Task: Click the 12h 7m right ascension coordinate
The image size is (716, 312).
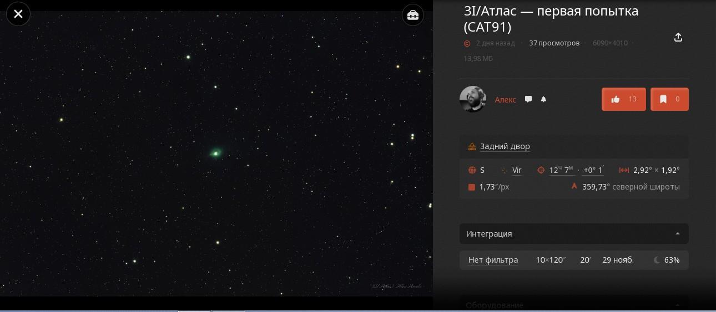Action: coord(561,170)
